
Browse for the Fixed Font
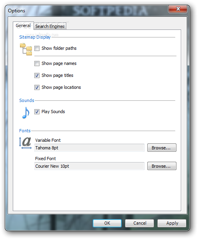pos(162,166)
